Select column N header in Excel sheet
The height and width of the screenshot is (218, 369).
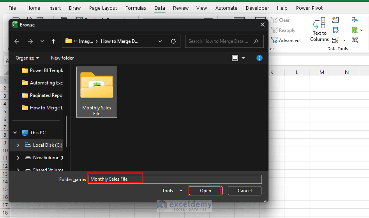click(x=347, y=72)
